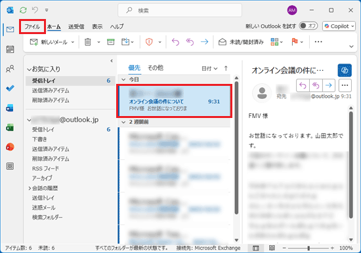
Task: Switch to the 優先 inbox tab
Action: (134, 68)
